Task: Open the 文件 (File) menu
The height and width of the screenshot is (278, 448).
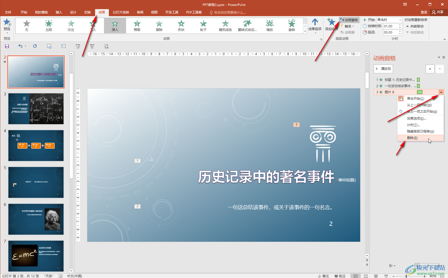Action: click(8, 12)
